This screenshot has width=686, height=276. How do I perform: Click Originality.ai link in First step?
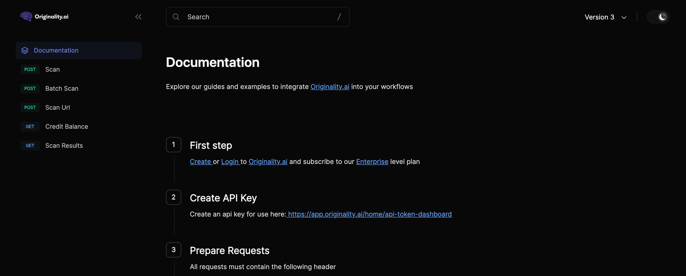268,162
